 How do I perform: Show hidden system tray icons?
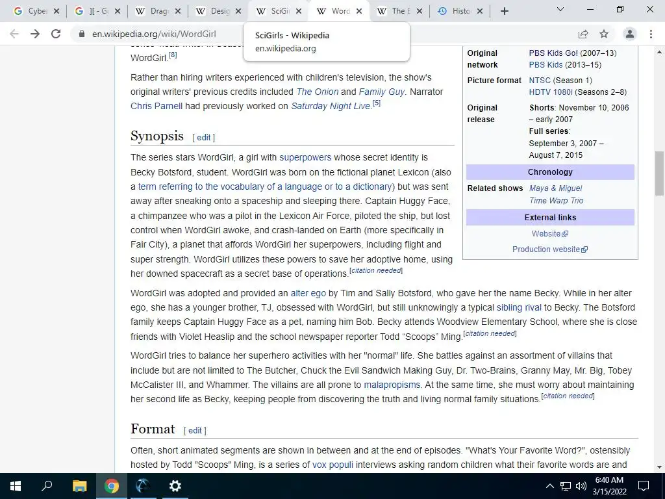[x=549, y=486]
